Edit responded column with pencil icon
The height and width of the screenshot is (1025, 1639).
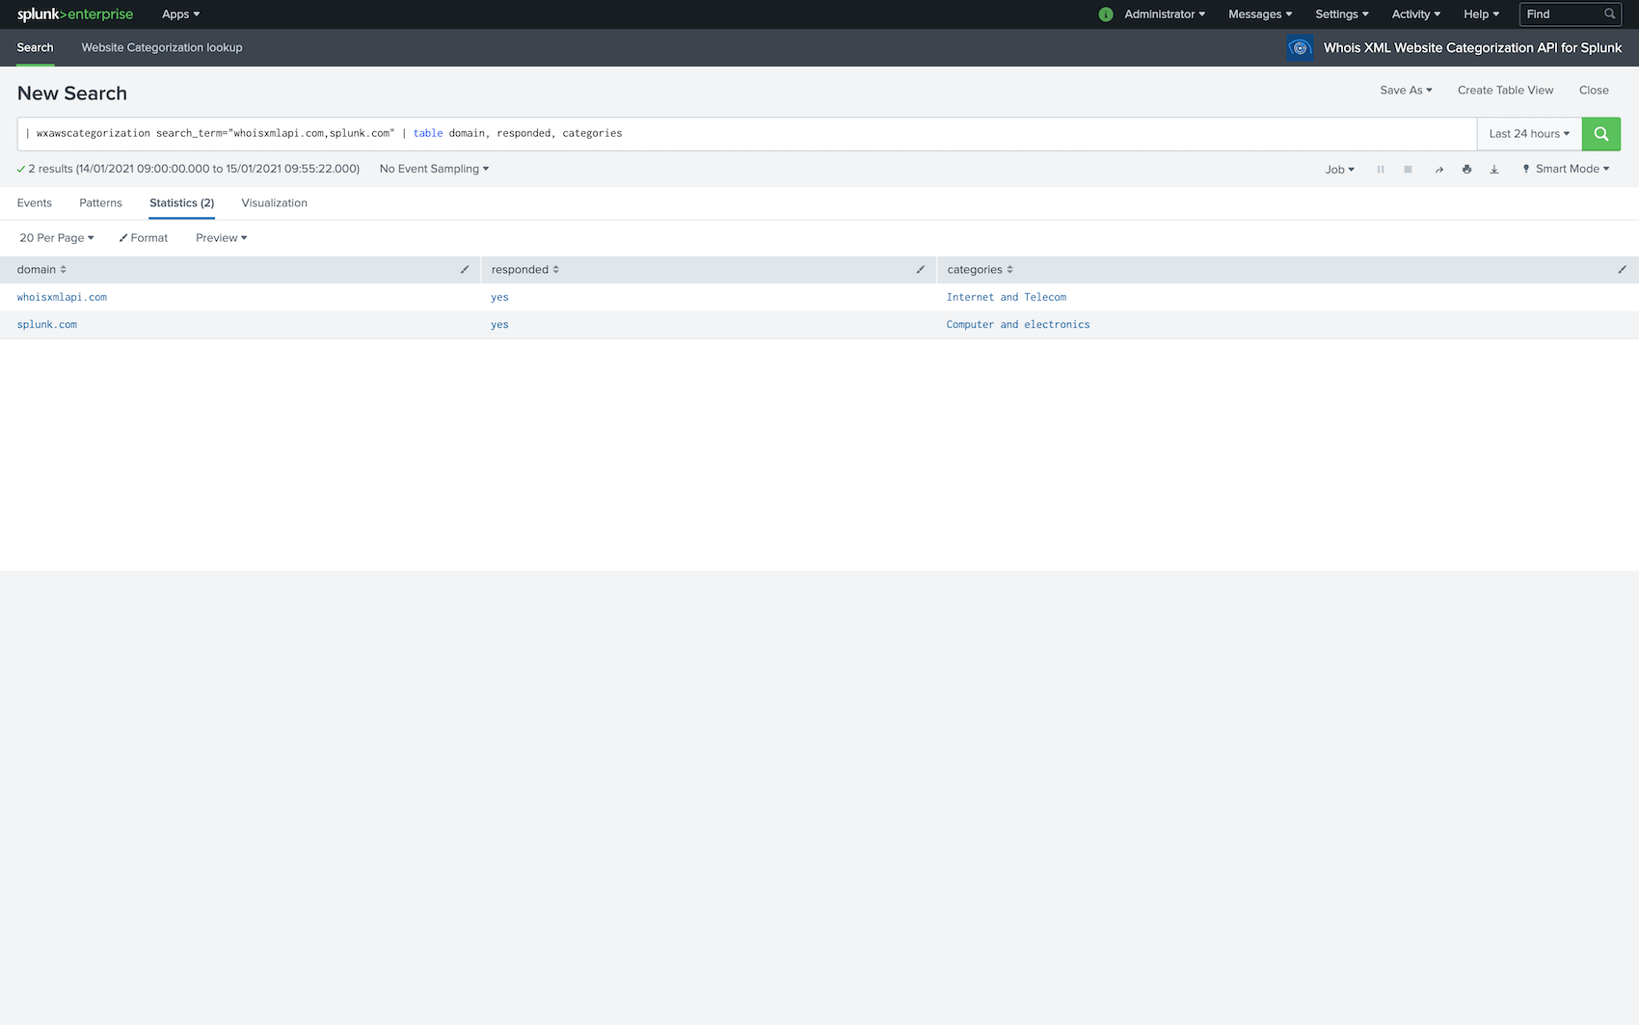[921, 270]
